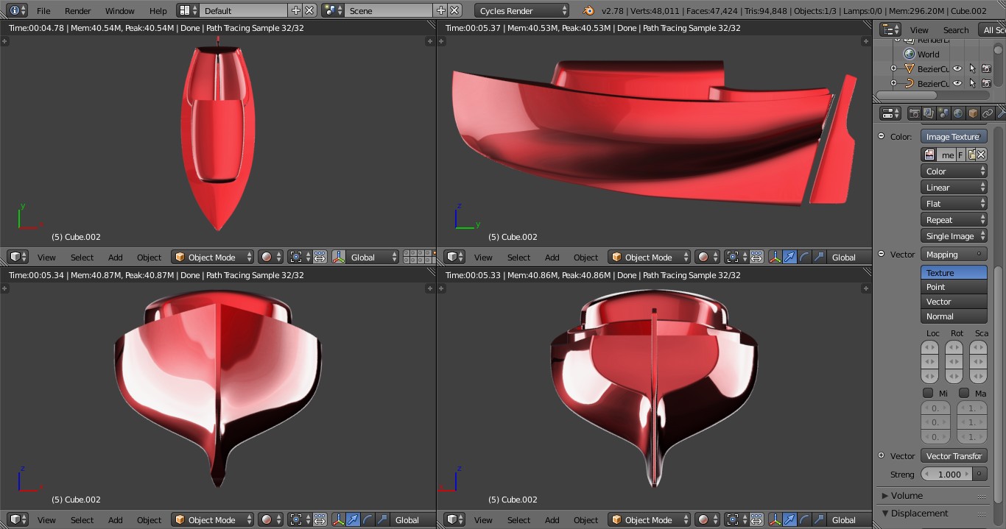Image resolution: width=1006 pixels, height=529 pixels.
Task: Open the Render properties tab camera icon
Action: tap(914, 113)
